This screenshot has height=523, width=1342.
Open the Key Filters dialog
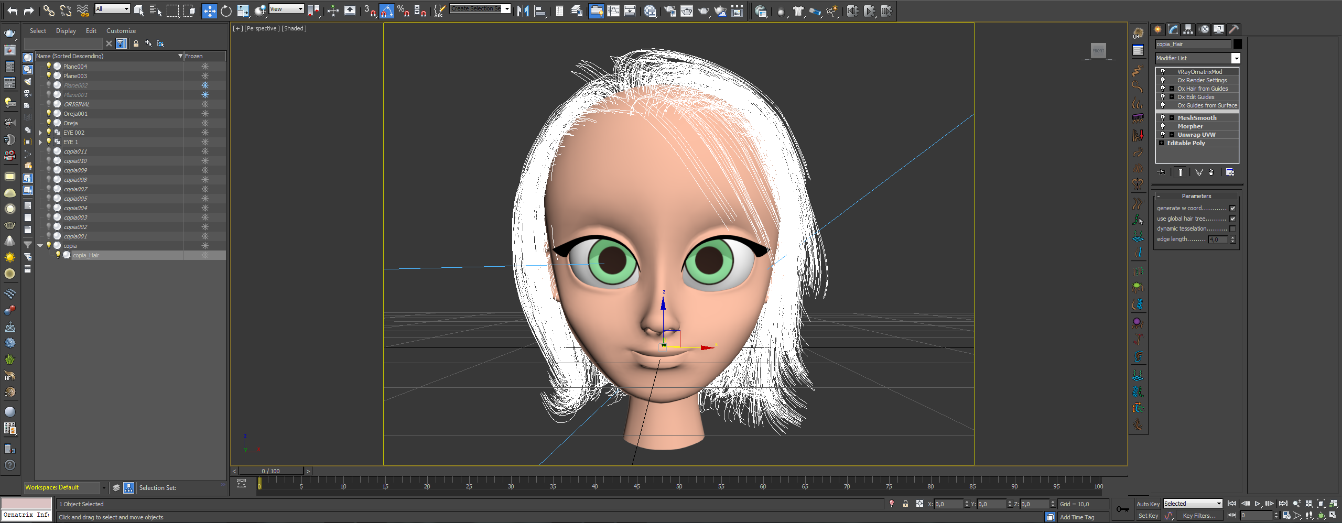(1198, 516)
